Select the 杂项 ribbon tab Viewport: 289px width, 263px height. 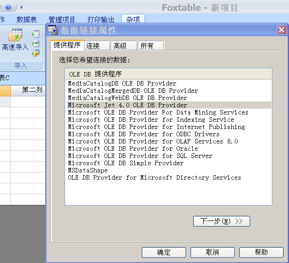point(133,19)
